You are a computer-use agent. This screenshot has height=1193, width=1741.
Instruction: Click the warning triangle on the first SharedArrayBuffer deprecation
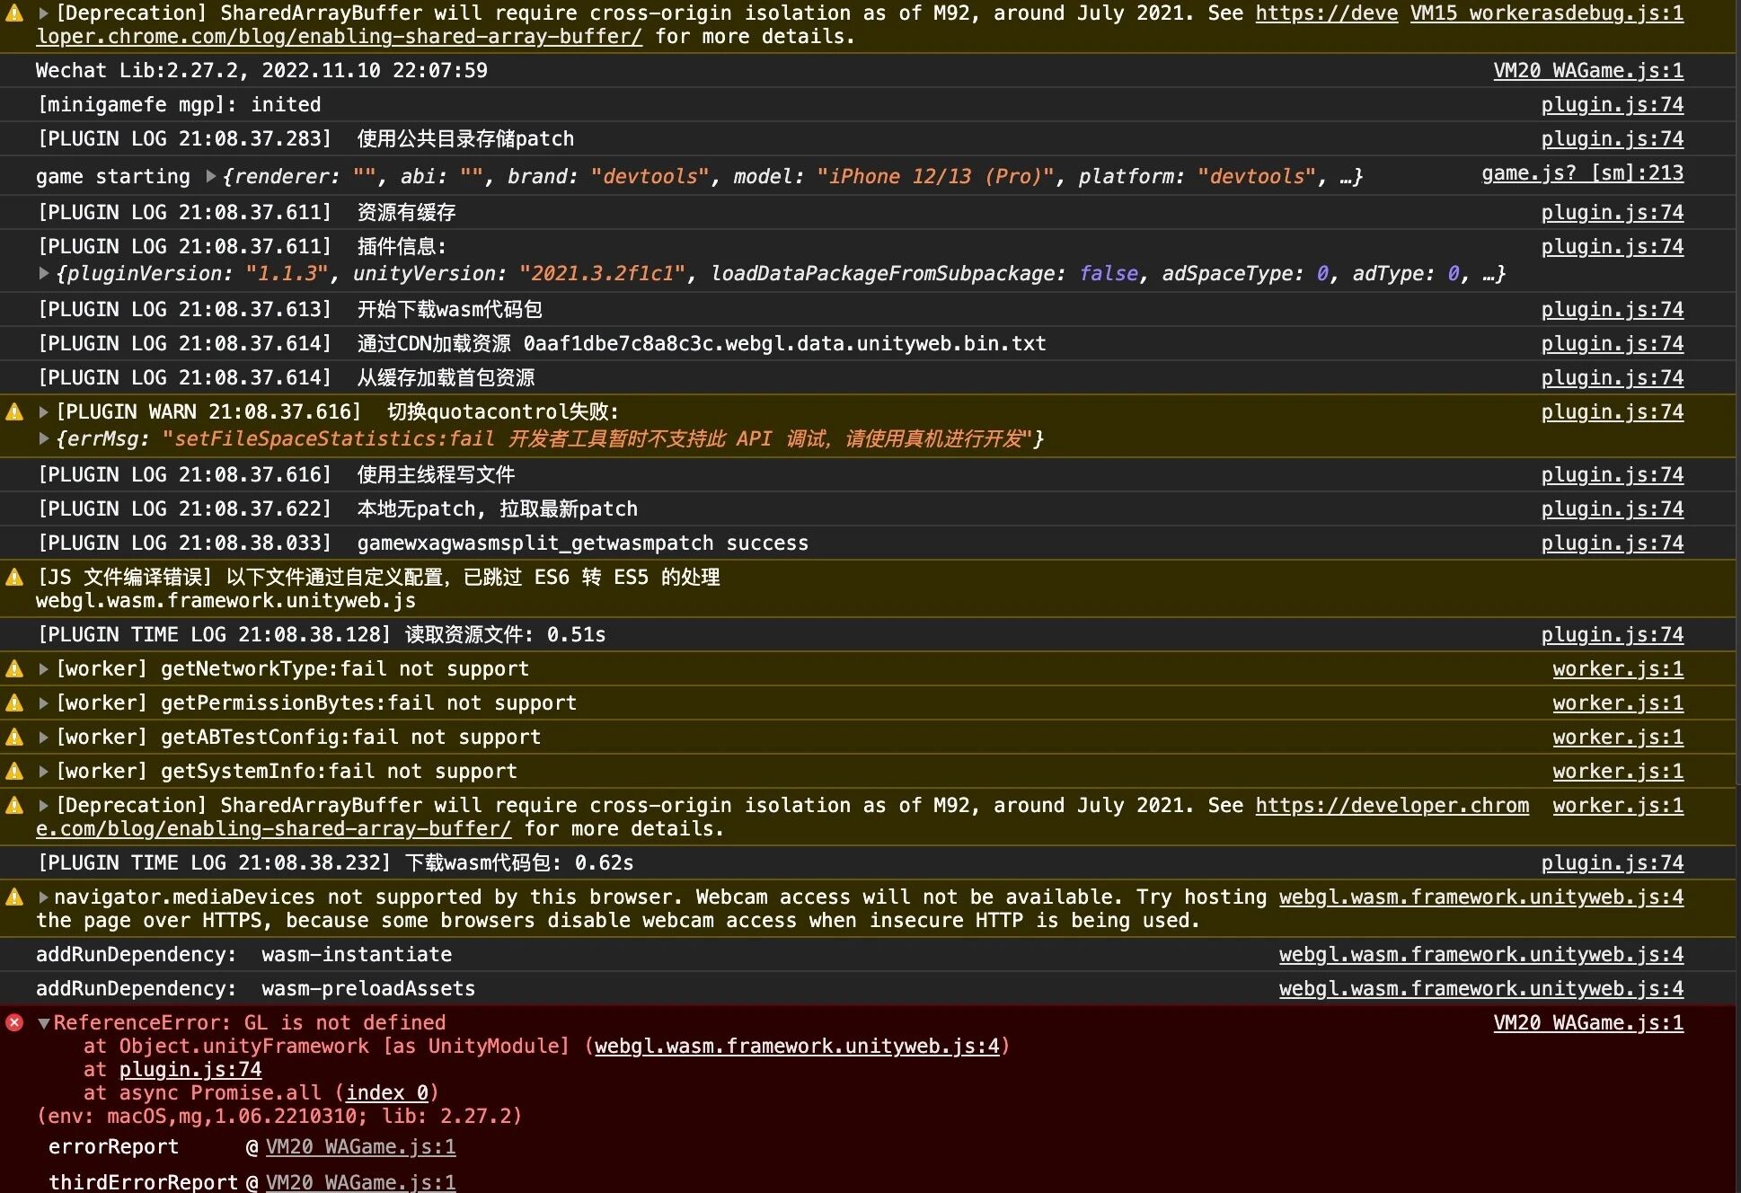[x=13, y=13]
